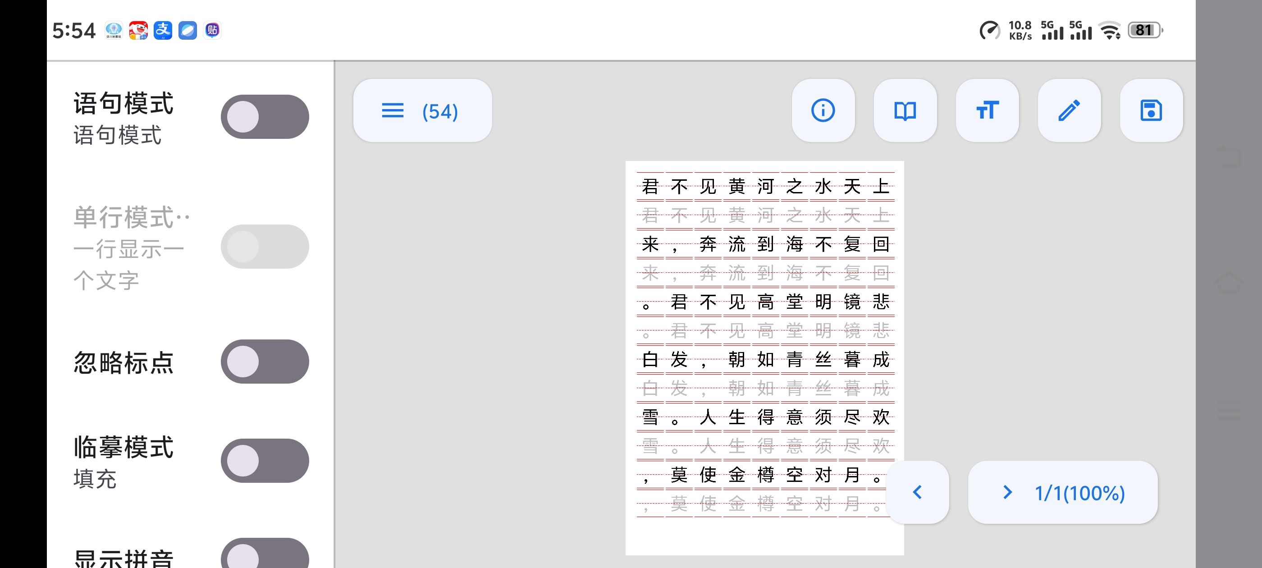Tap the battery 81 indicator

click(1145, 30)
